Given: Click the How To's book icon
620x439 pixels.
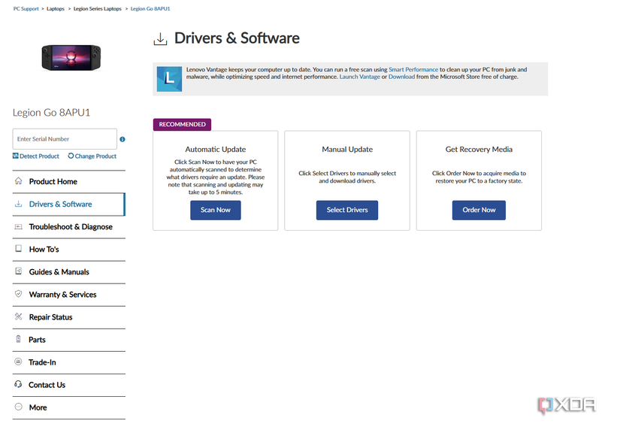Looking at the screenshot, I should tap(18, 249).
